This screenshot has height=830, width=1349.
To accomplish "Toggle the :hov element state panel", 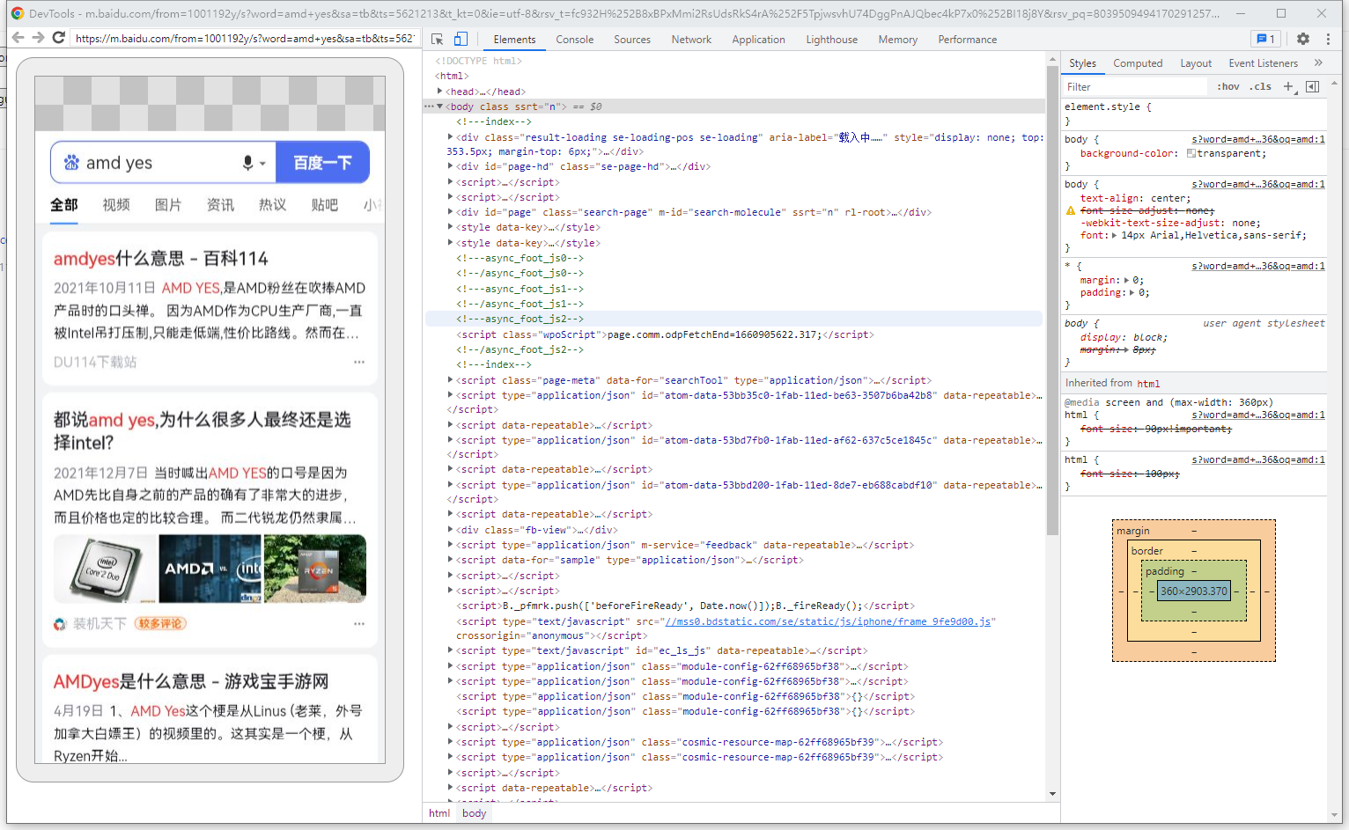I will 1228,86.
